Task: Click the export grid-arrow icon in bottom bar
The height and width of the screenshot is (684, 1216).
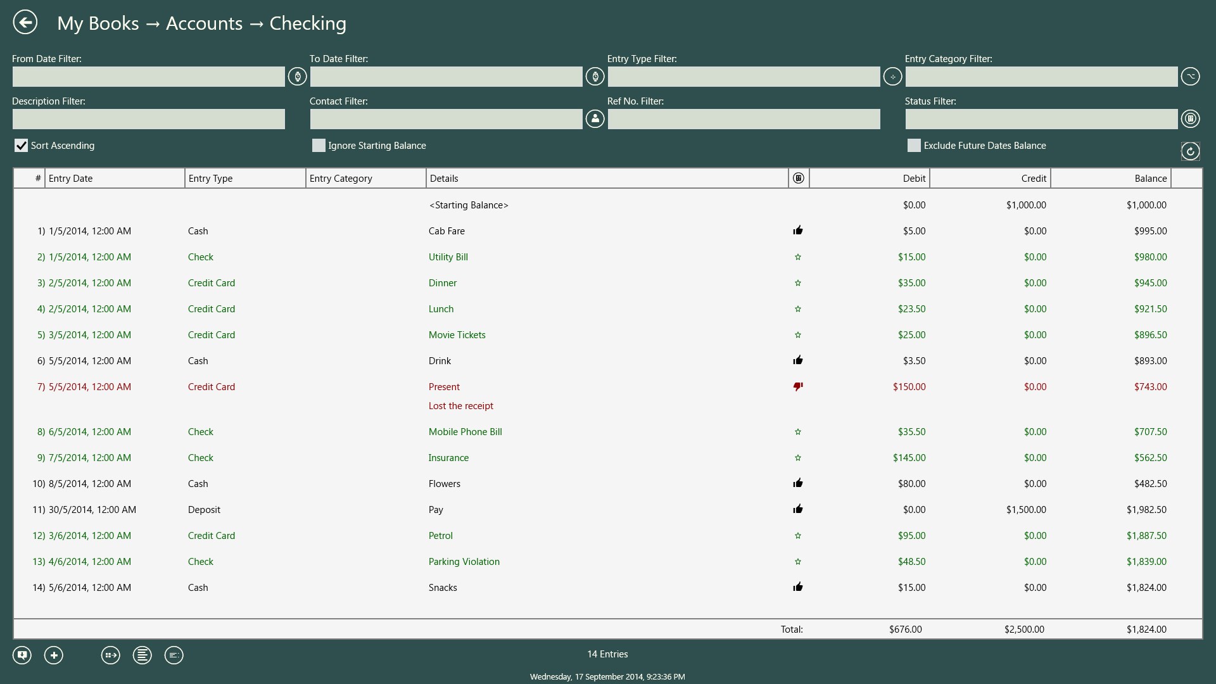Action: tap(111, 655)
